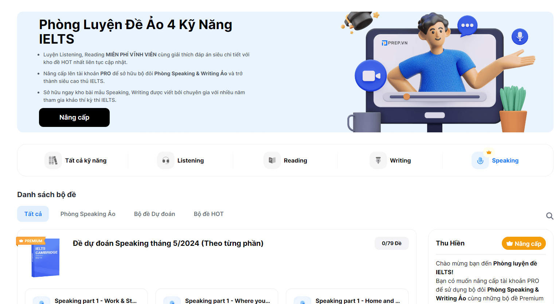
Task: Click the book icon for Reading
Action: [x=272, y=160]
